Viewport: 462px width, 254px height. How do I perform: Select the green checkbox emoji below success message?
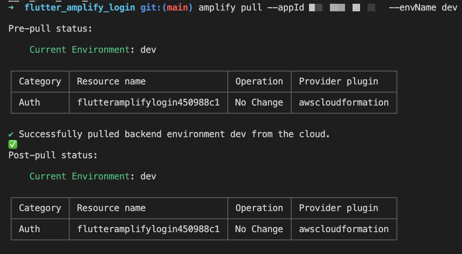click(12, 144)
